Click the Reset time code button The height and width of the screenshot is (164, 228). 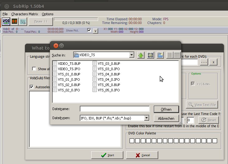(x=208, y=120)
